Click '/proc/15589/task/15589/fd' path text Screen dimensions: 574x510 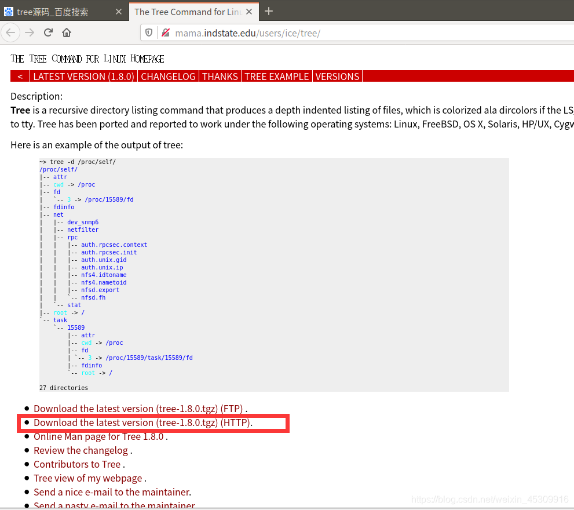click(x=149, y=358)
